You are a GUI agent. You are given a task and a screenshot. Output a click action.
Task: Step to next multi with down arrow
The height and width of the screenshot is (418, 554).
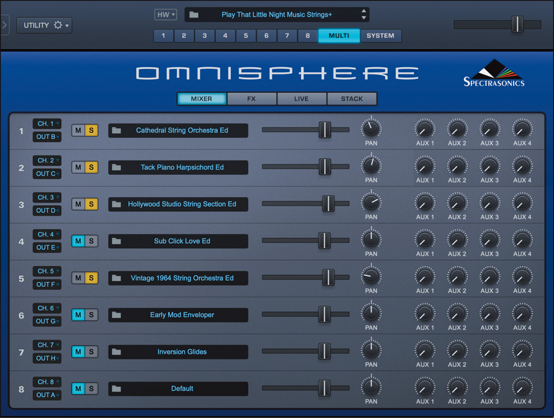(x=364, y=18)
